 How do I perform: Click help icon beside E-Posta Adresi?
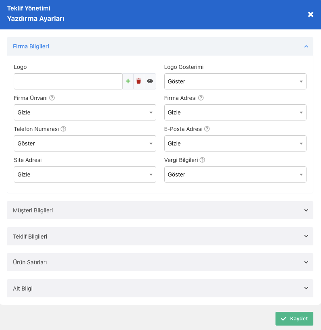207,129
